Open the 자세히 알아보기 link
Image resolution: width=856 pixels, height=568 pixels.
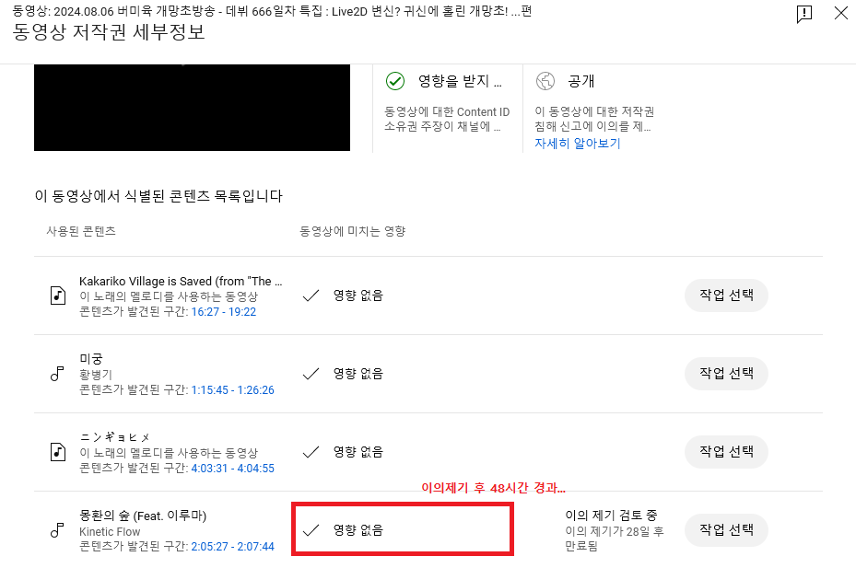click(578, 144)
